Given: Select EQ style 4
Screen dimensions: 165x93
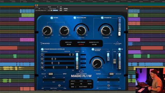Looking at the screenshot, I should tap(120, 67).
